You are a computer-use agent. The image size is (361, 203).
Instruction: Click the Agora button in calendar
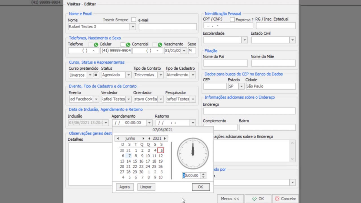124,187
